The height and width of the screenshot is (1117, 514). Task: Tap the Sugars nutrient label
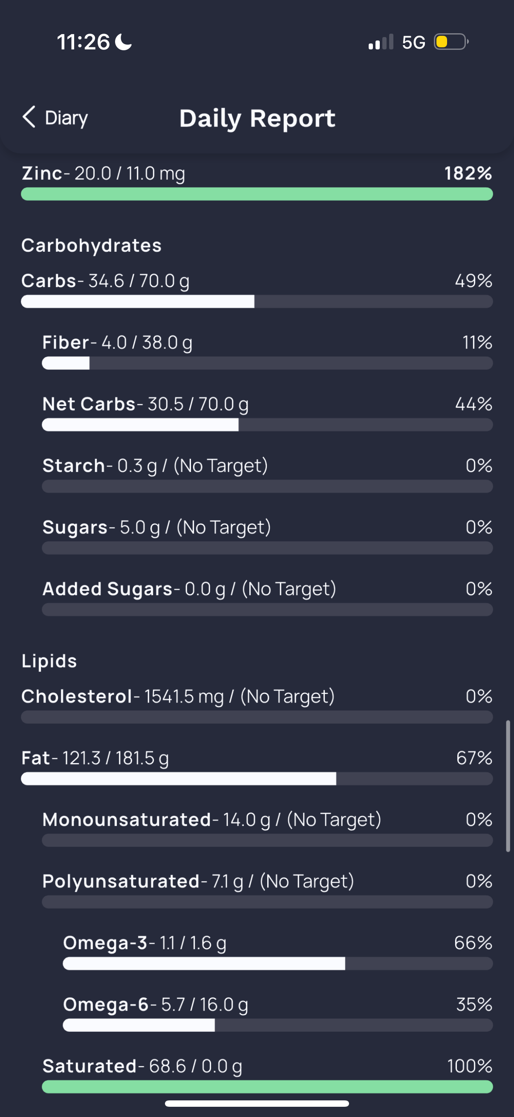coord(75,527)
